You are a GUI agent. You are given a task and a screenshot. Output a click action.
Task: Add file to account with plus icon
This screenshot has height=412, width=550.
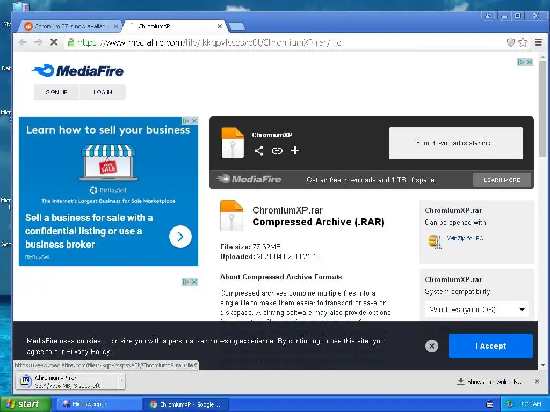tap(295, 151)
